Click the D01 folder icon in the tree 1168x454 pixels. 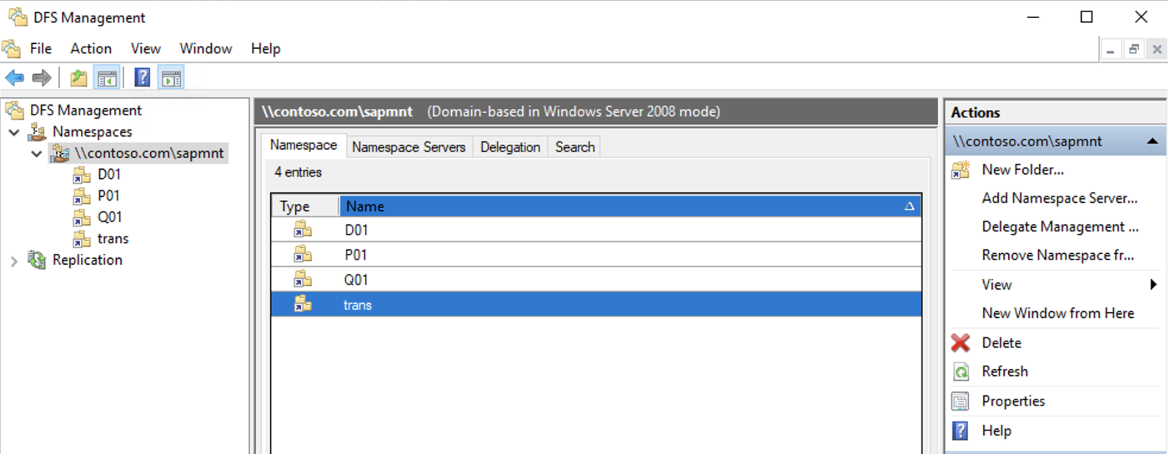[82, 174]
